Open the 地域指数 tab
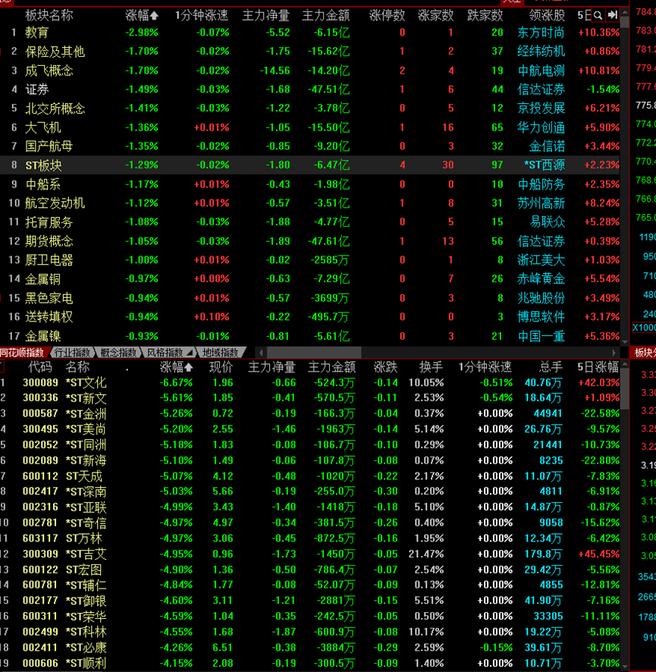 tap(220, 353)
